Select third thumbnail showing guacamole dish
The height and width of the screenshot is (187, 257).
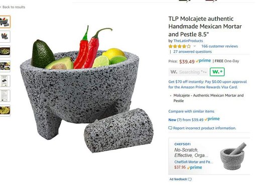click(5, 51)
